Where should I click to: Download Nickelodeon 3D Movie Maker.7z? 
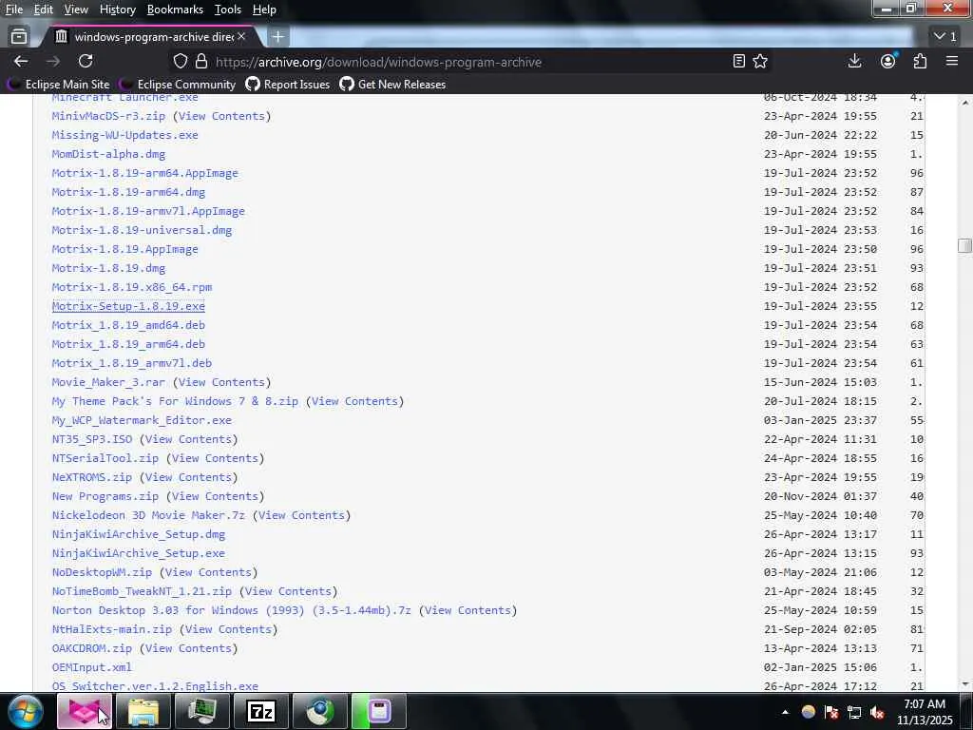point(148,515)
